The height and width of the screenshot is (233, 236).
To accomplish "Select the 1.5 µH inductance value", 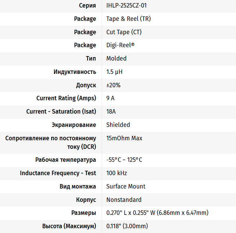I will [114, 72].
